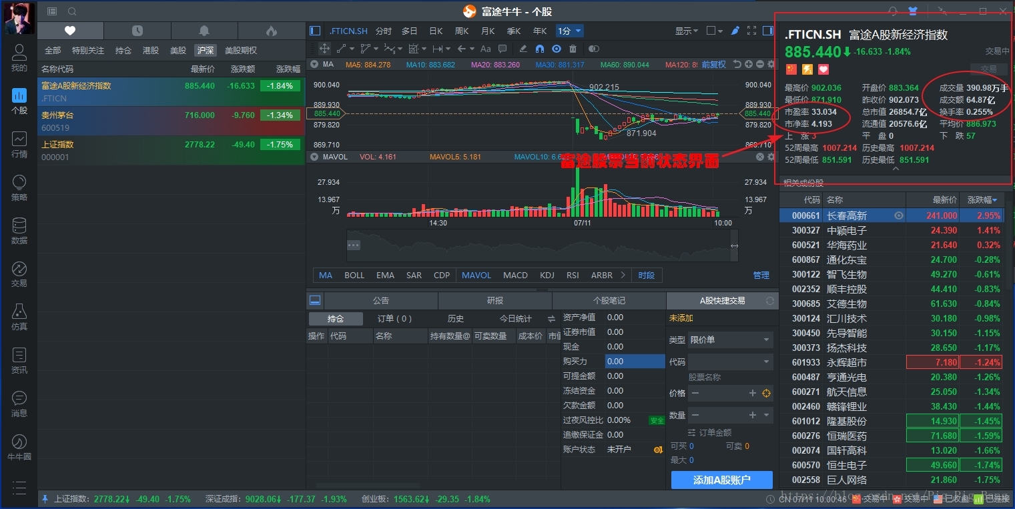The width and height of the screenshot is (1015, 509).
Task: Open the 策略 strategy section
Action: [19, 187]
